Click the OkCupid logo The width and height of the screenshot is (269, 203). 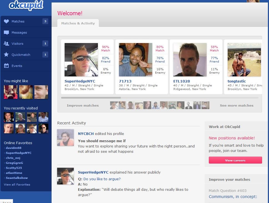26,6
